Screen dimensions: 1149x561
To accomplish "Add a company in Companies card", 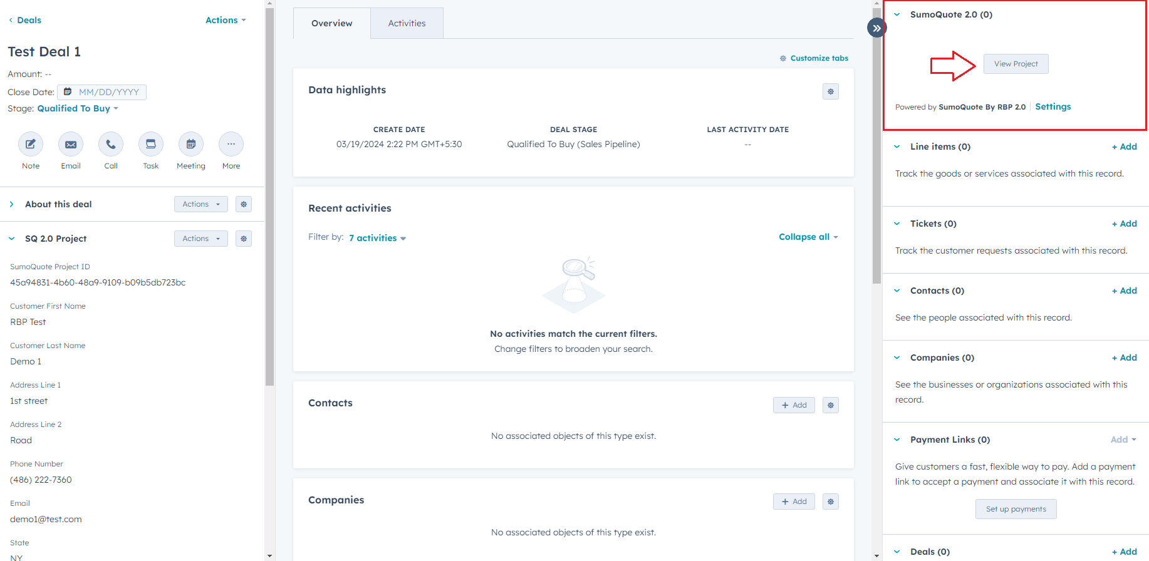I will tap(794, 502).
